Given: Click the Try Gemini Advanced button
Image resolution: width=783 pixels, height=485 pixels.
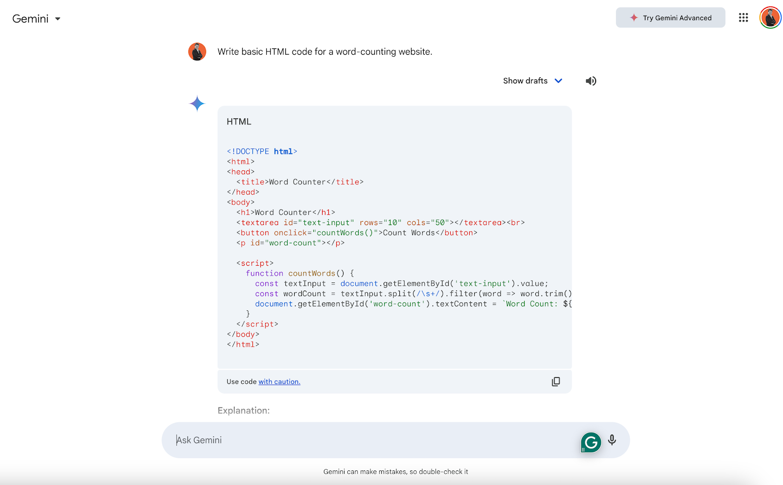Looking at the screenshot, I should (x=670, y=18).
